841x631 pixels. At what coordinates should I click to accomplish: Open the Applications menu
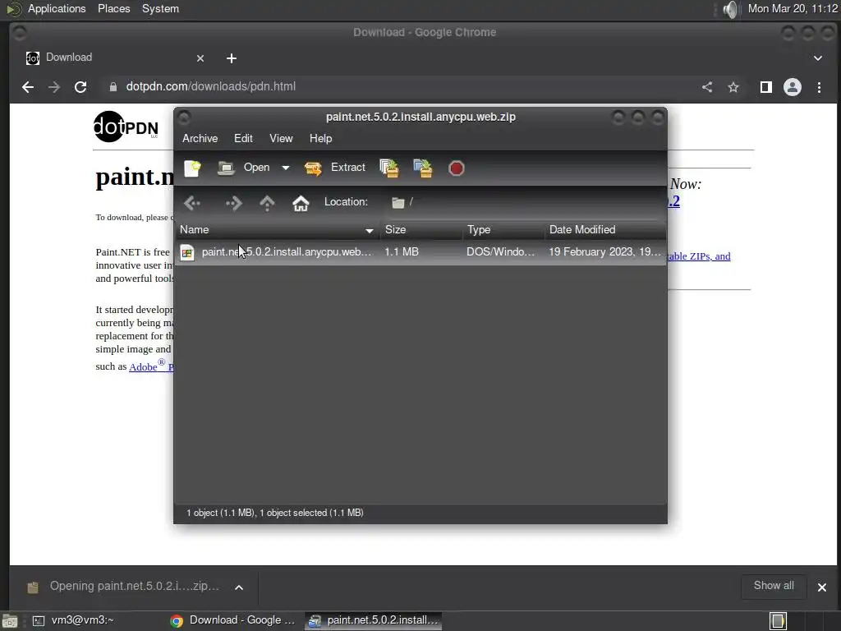tap(57, 9)
